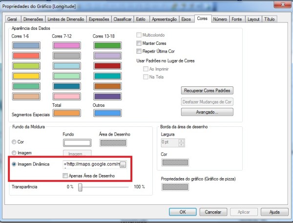293x223 pixels.
Task: Pick the pink swatch in Cores 7-12
Action: (x=66, y=46)
